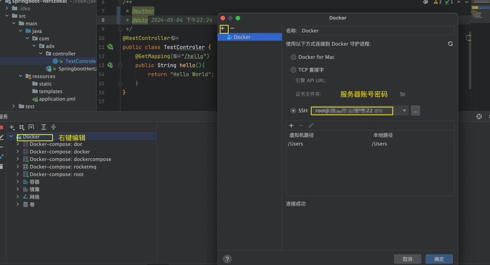Image resolution: width=490 pixels, height=265 pixels.
Task: Click the trash delete icon in the Services side strip
Action: click(1, 167)
